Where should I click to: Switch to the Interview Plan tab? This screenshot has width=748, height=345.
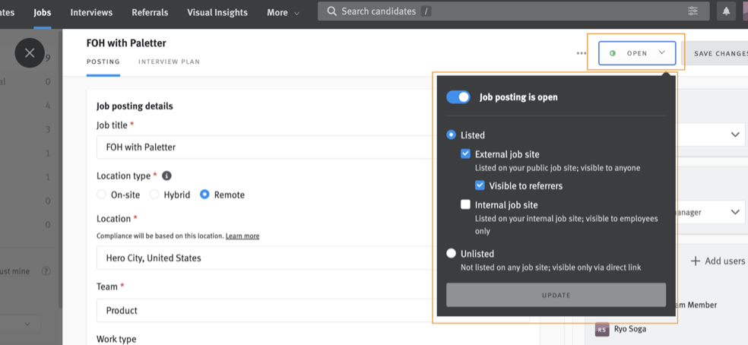pyautogui.click(x=169, y=62)
